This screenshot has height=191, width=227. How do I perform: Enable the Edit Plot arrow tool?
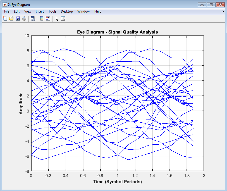point(57,19)
